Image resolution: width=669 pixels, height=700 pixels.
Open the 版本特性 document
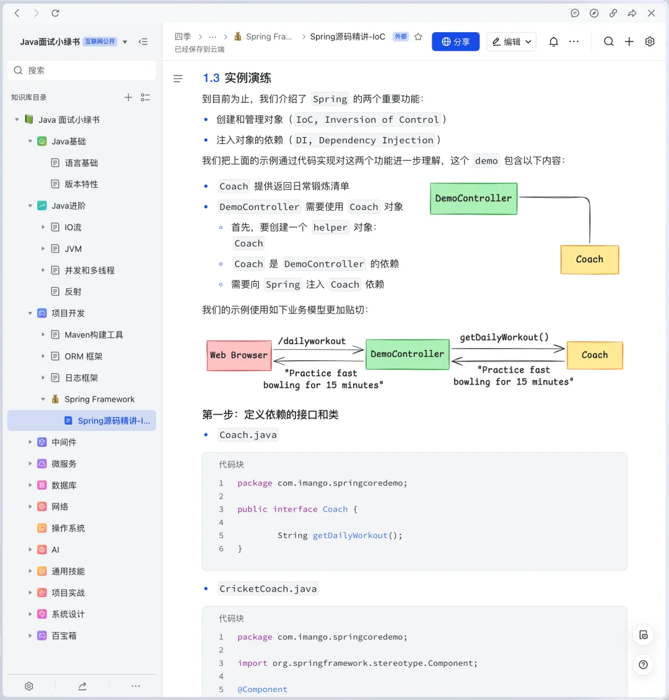tap(82, 184)
